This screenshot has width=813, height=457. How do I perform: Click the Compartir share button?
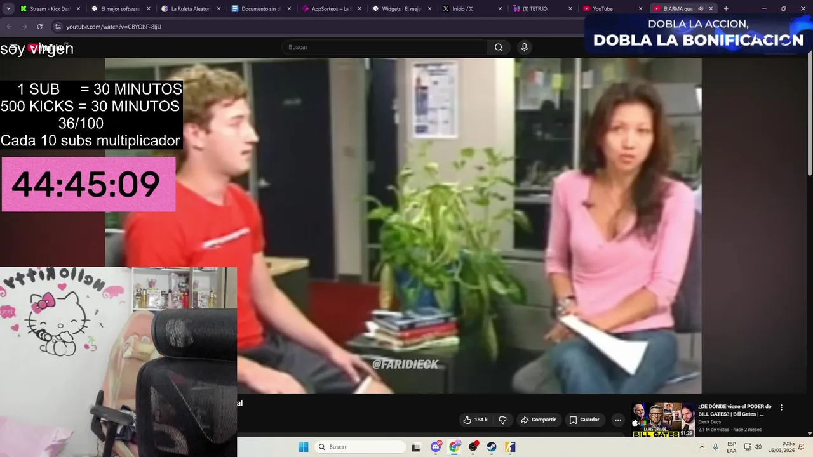click(x=538, y=420)
